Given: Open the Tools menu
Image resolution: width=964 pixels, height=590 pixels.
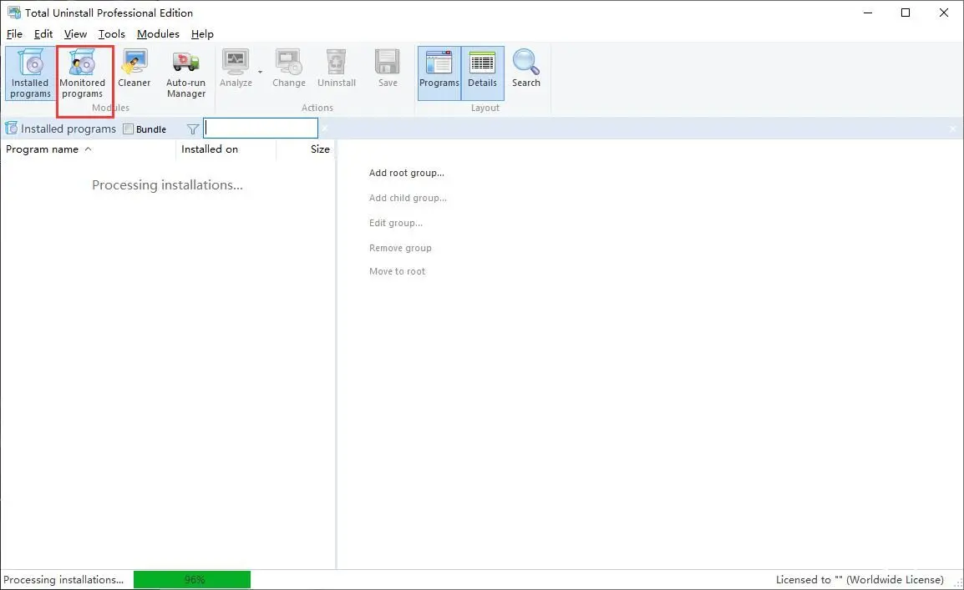Looking at the screenshot, I should (x=111, y=33).
